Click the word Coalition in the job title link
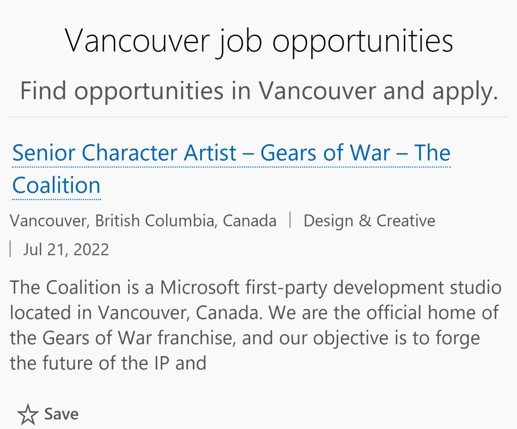 pyautogui.click(x=56, y=185)
